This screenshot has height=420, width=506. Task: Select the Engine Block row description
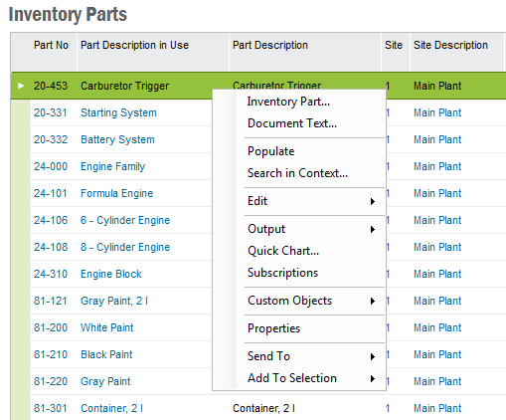point(111,274)
